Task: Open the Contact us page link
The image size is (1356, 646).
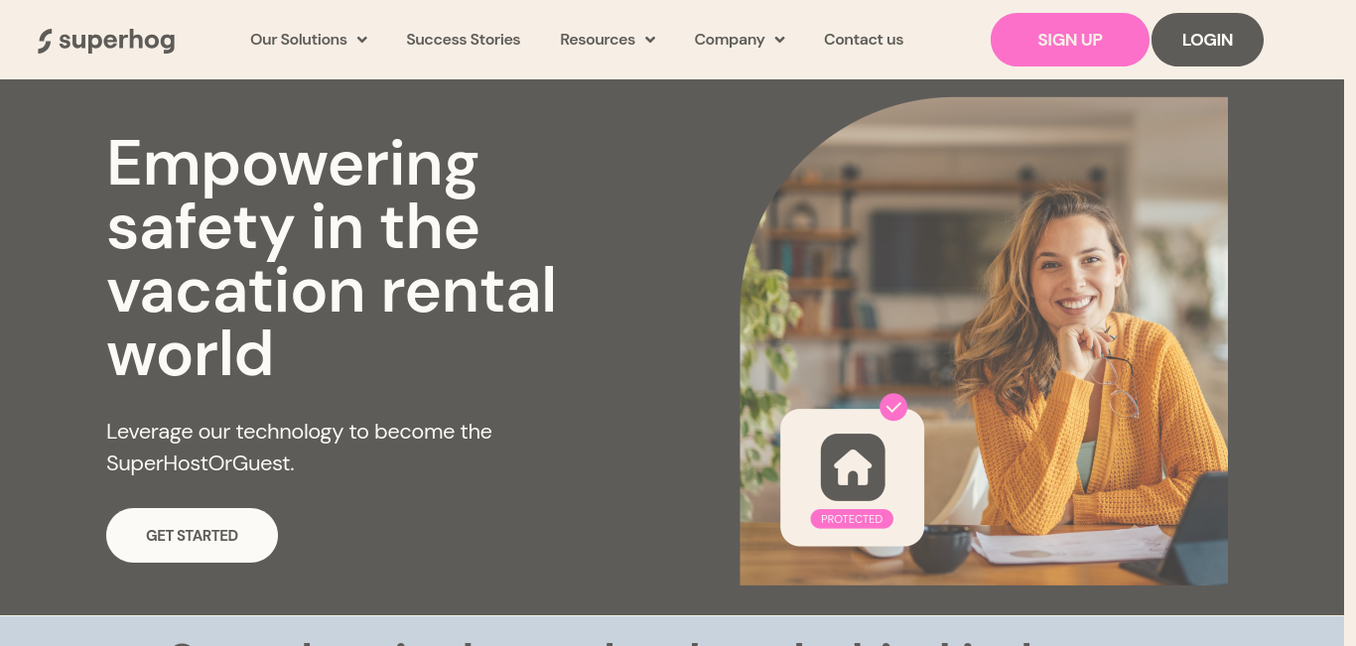Action: pyautogui.click(x=864, y=40)
